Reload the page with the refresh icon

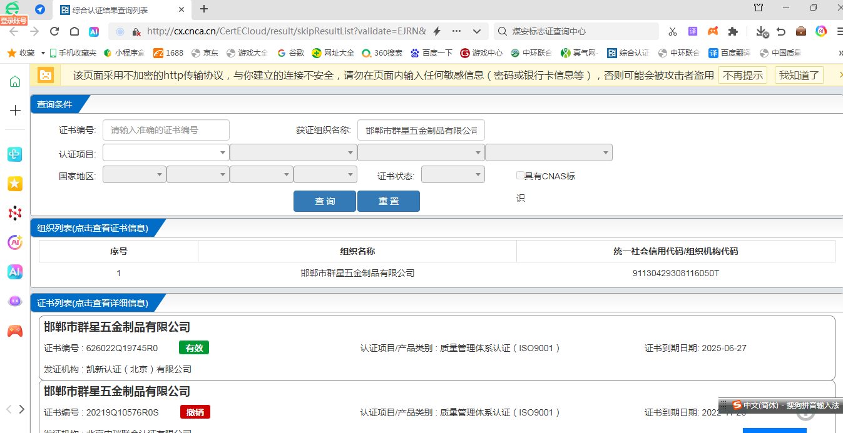tap(54, 31)
